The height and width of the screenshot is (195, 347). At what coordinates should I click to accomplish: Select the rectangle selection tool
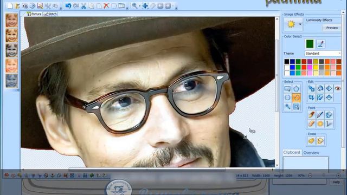pos(287,89)
